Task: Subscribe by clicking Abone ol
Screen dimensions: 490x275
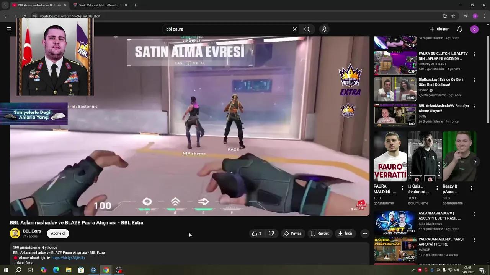Action: [x=58, y=233]
